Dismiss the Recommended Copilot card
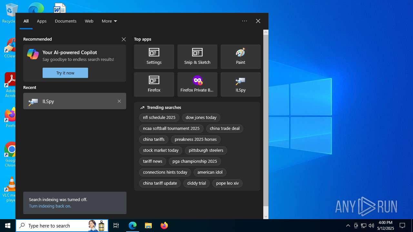 [124, 39]
